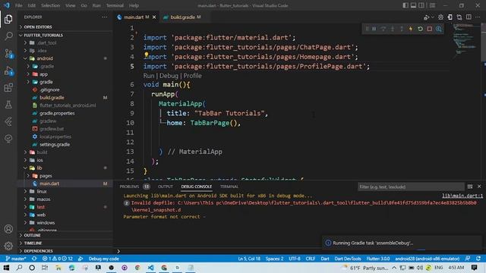Click the Debug code lens above main

point(169,76)
